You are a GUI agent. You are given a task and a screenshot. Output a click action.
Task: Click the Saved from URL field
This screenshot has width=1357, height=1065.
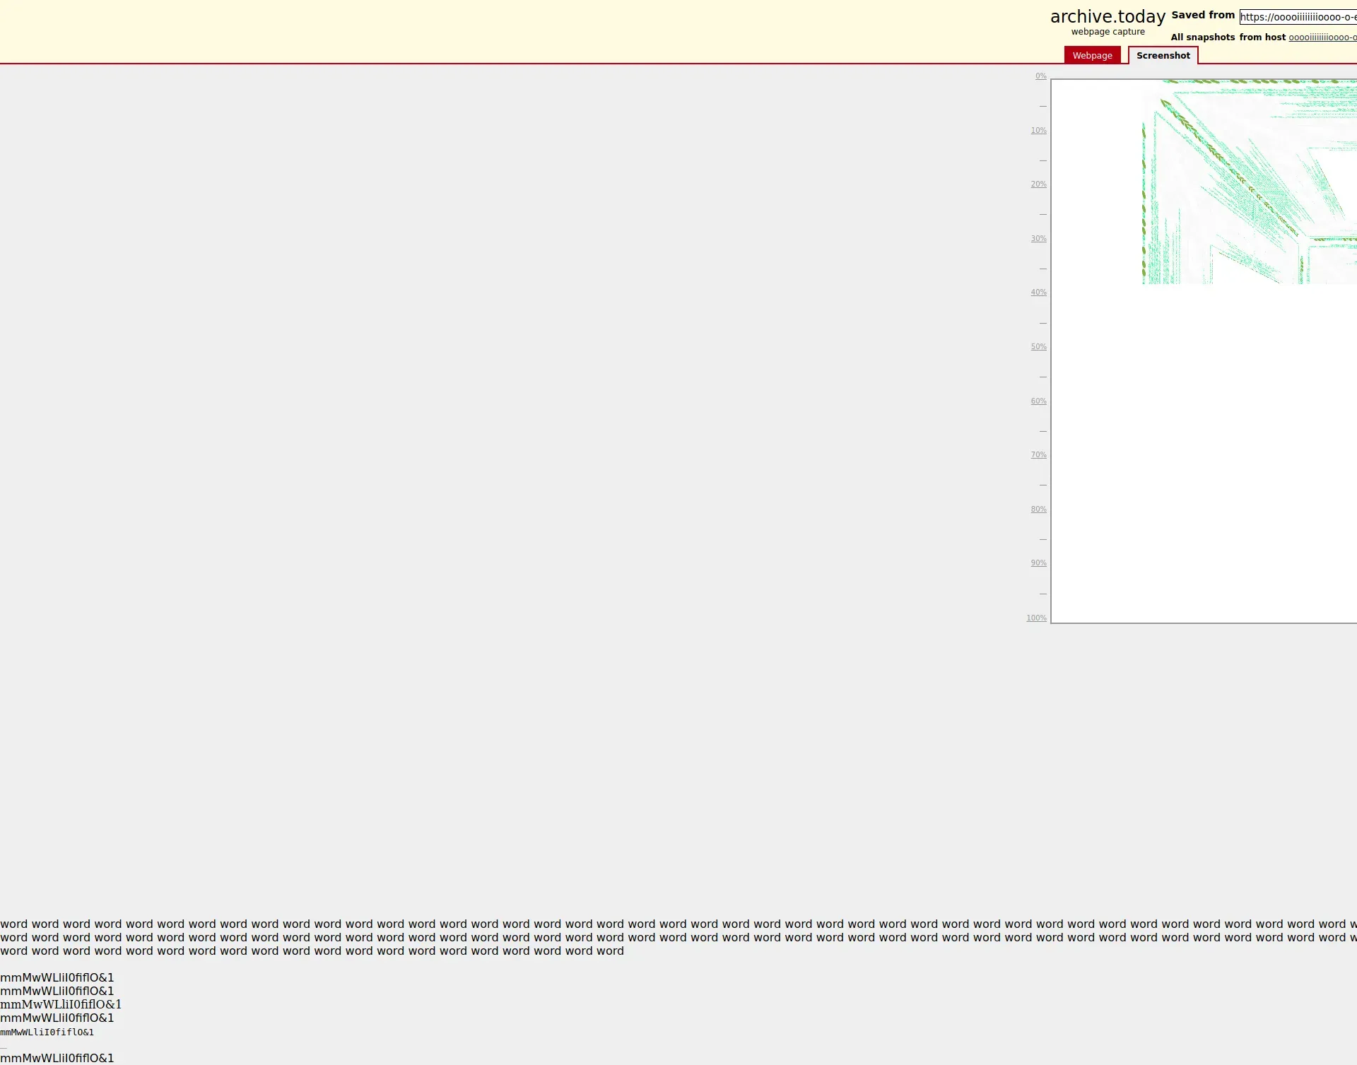point(1298,17)
